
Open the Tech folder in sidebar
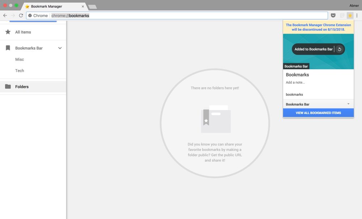pyautogui.click(x=19, y=70)
